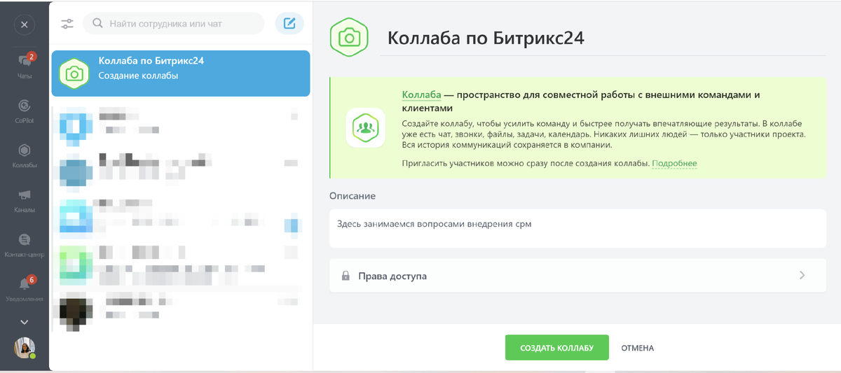Click the magnifier icon in the search field

pyautogui.click(x=97, y=24)
